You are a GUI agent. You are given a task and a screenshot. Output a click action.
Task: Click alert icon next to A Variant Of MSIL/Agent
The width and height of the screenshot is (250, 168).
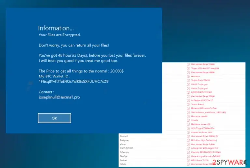point(188,148)
